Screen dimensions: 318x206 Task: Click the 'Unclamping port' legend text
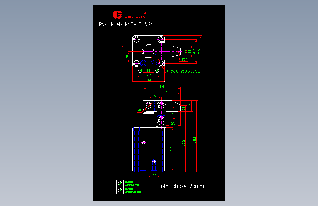point(133,192)
